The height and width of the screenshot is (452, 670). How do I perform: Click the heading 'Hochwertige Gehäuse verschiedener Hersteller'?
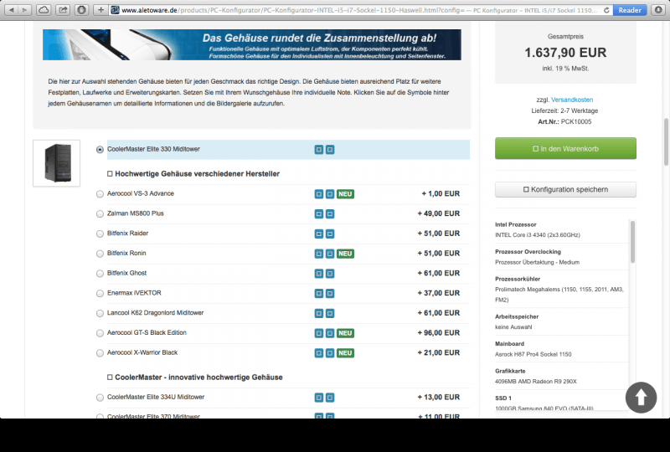point(197,174)
